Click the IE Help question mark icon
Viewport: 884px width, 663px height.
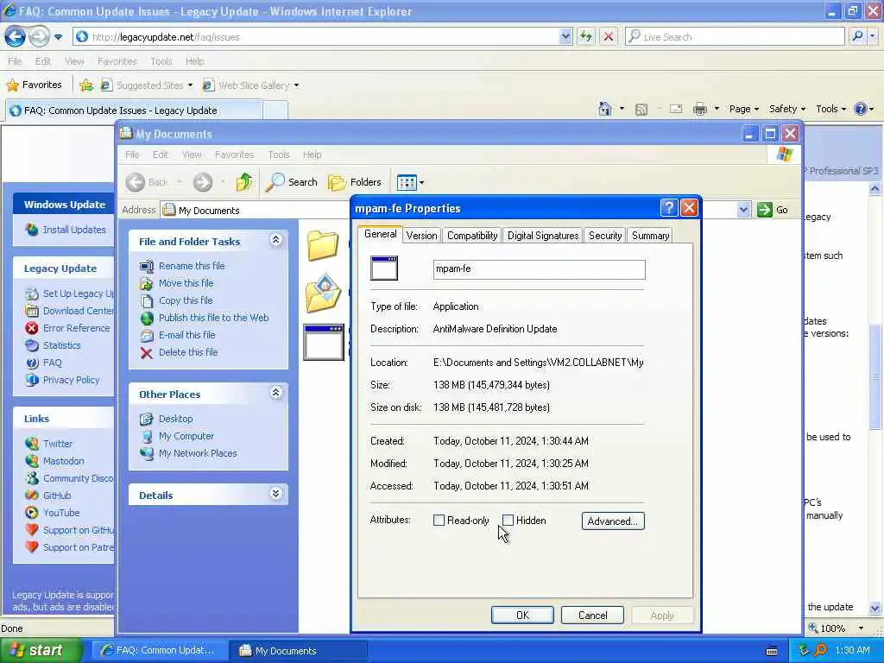[861, 109]
